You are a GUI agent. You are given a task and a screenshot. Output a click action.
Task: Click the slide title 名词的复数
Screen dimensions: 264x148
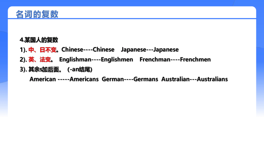(x=37, y=14)
